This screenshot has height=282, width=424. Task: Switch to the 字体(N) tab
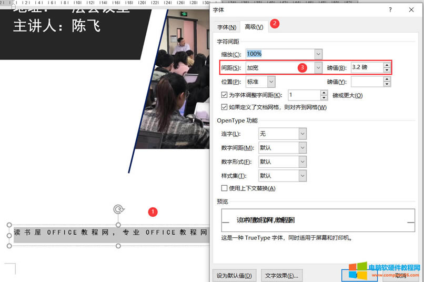click(227, 27)
